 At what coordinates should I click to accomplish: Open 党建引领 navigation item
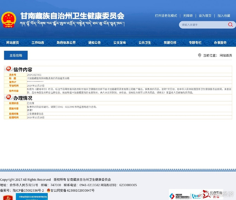pyautogui.click(x=170, y=42)
